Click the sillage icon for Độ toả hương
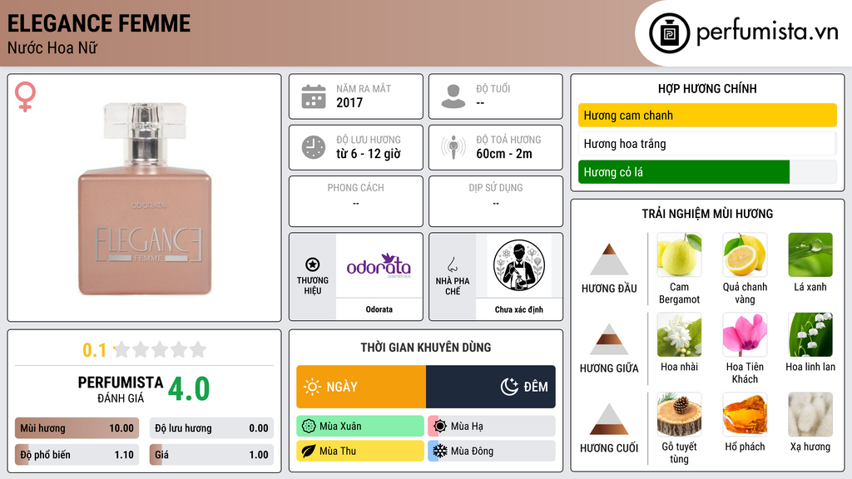Screen dimensions: 852x479 (453, 147)
